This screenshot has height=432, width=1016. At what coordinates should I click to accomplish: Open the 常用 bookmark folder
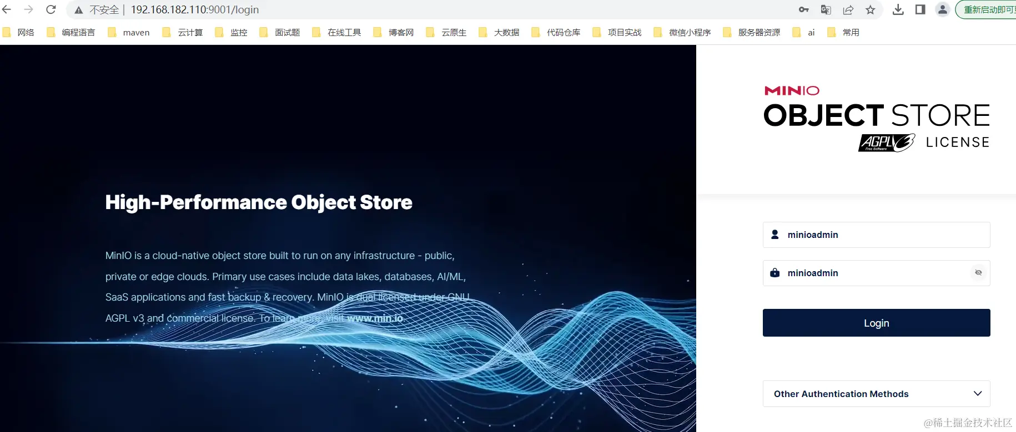point(843,32)
